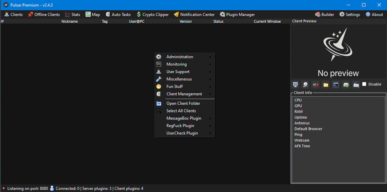The height and width of the screenshot is (192, 387).
Task: Expand the Client Management submenu
Action: (x=184, y=94)
